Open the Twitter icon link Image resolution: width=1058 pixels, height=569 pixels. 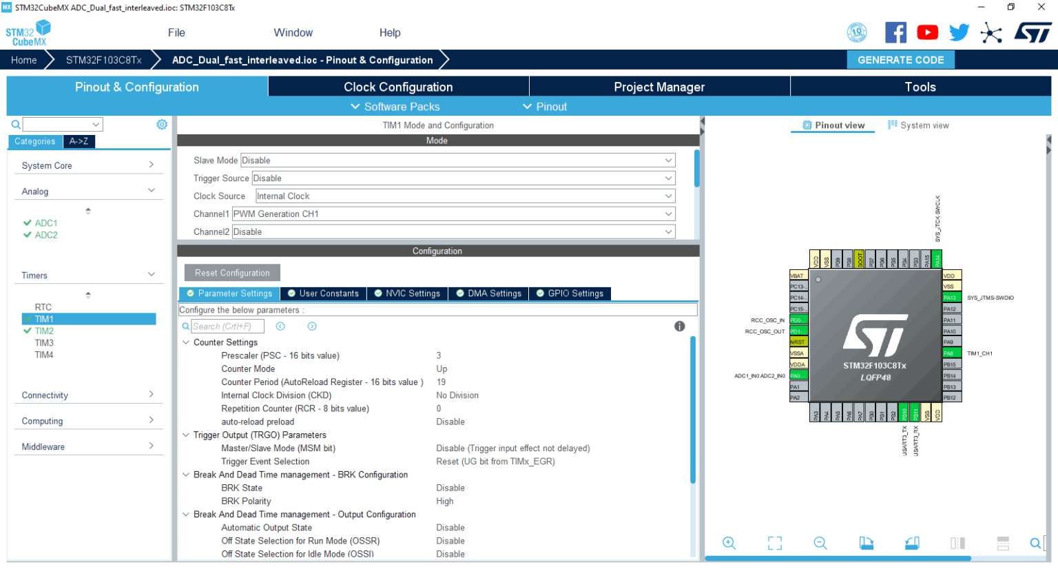coord(959,32)
